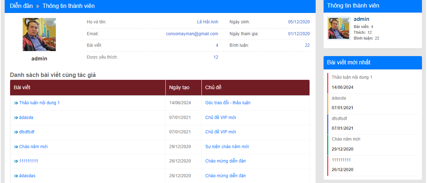Click the double-arrow icon beside ádasdas post

(16, 176)
